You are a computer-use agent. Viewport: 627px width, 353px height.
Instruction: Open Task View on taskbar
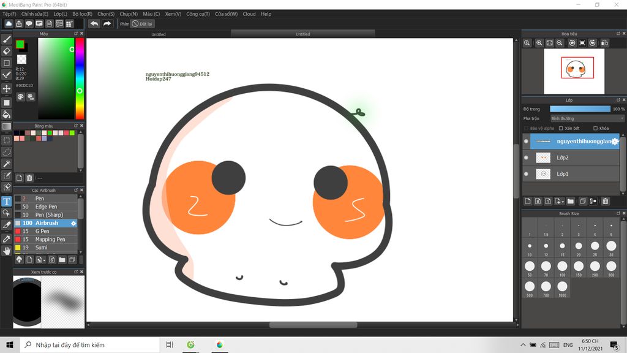[x=170, y=344]
